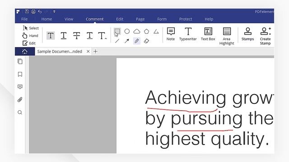Screen dimensions: 289x162
Task: Open the comments panel in sidebar
Action: pyautogui.click(x=20, y=87)
